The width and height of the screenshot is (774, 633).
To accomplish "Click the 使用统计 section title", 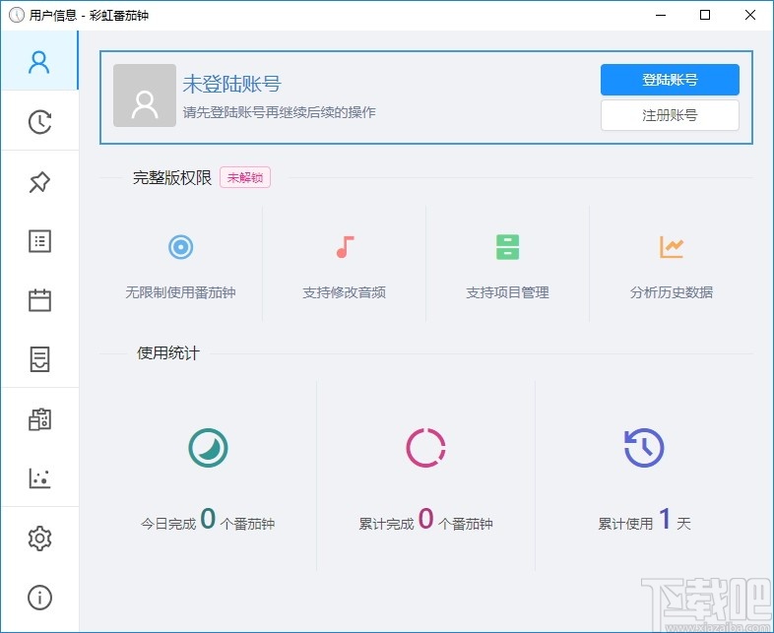I will click(167, 353).
